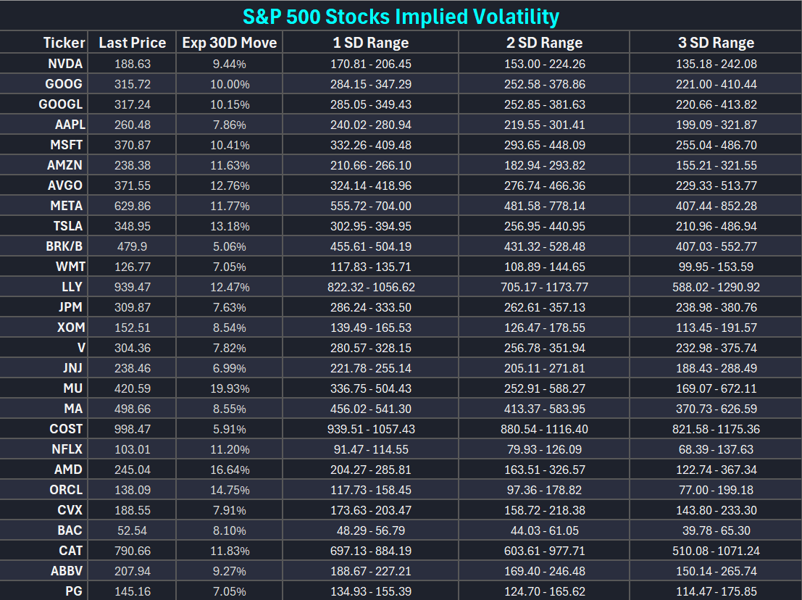Select the NVDA ticker cell
Screen dimensions: 802x600
coord(65,64)
